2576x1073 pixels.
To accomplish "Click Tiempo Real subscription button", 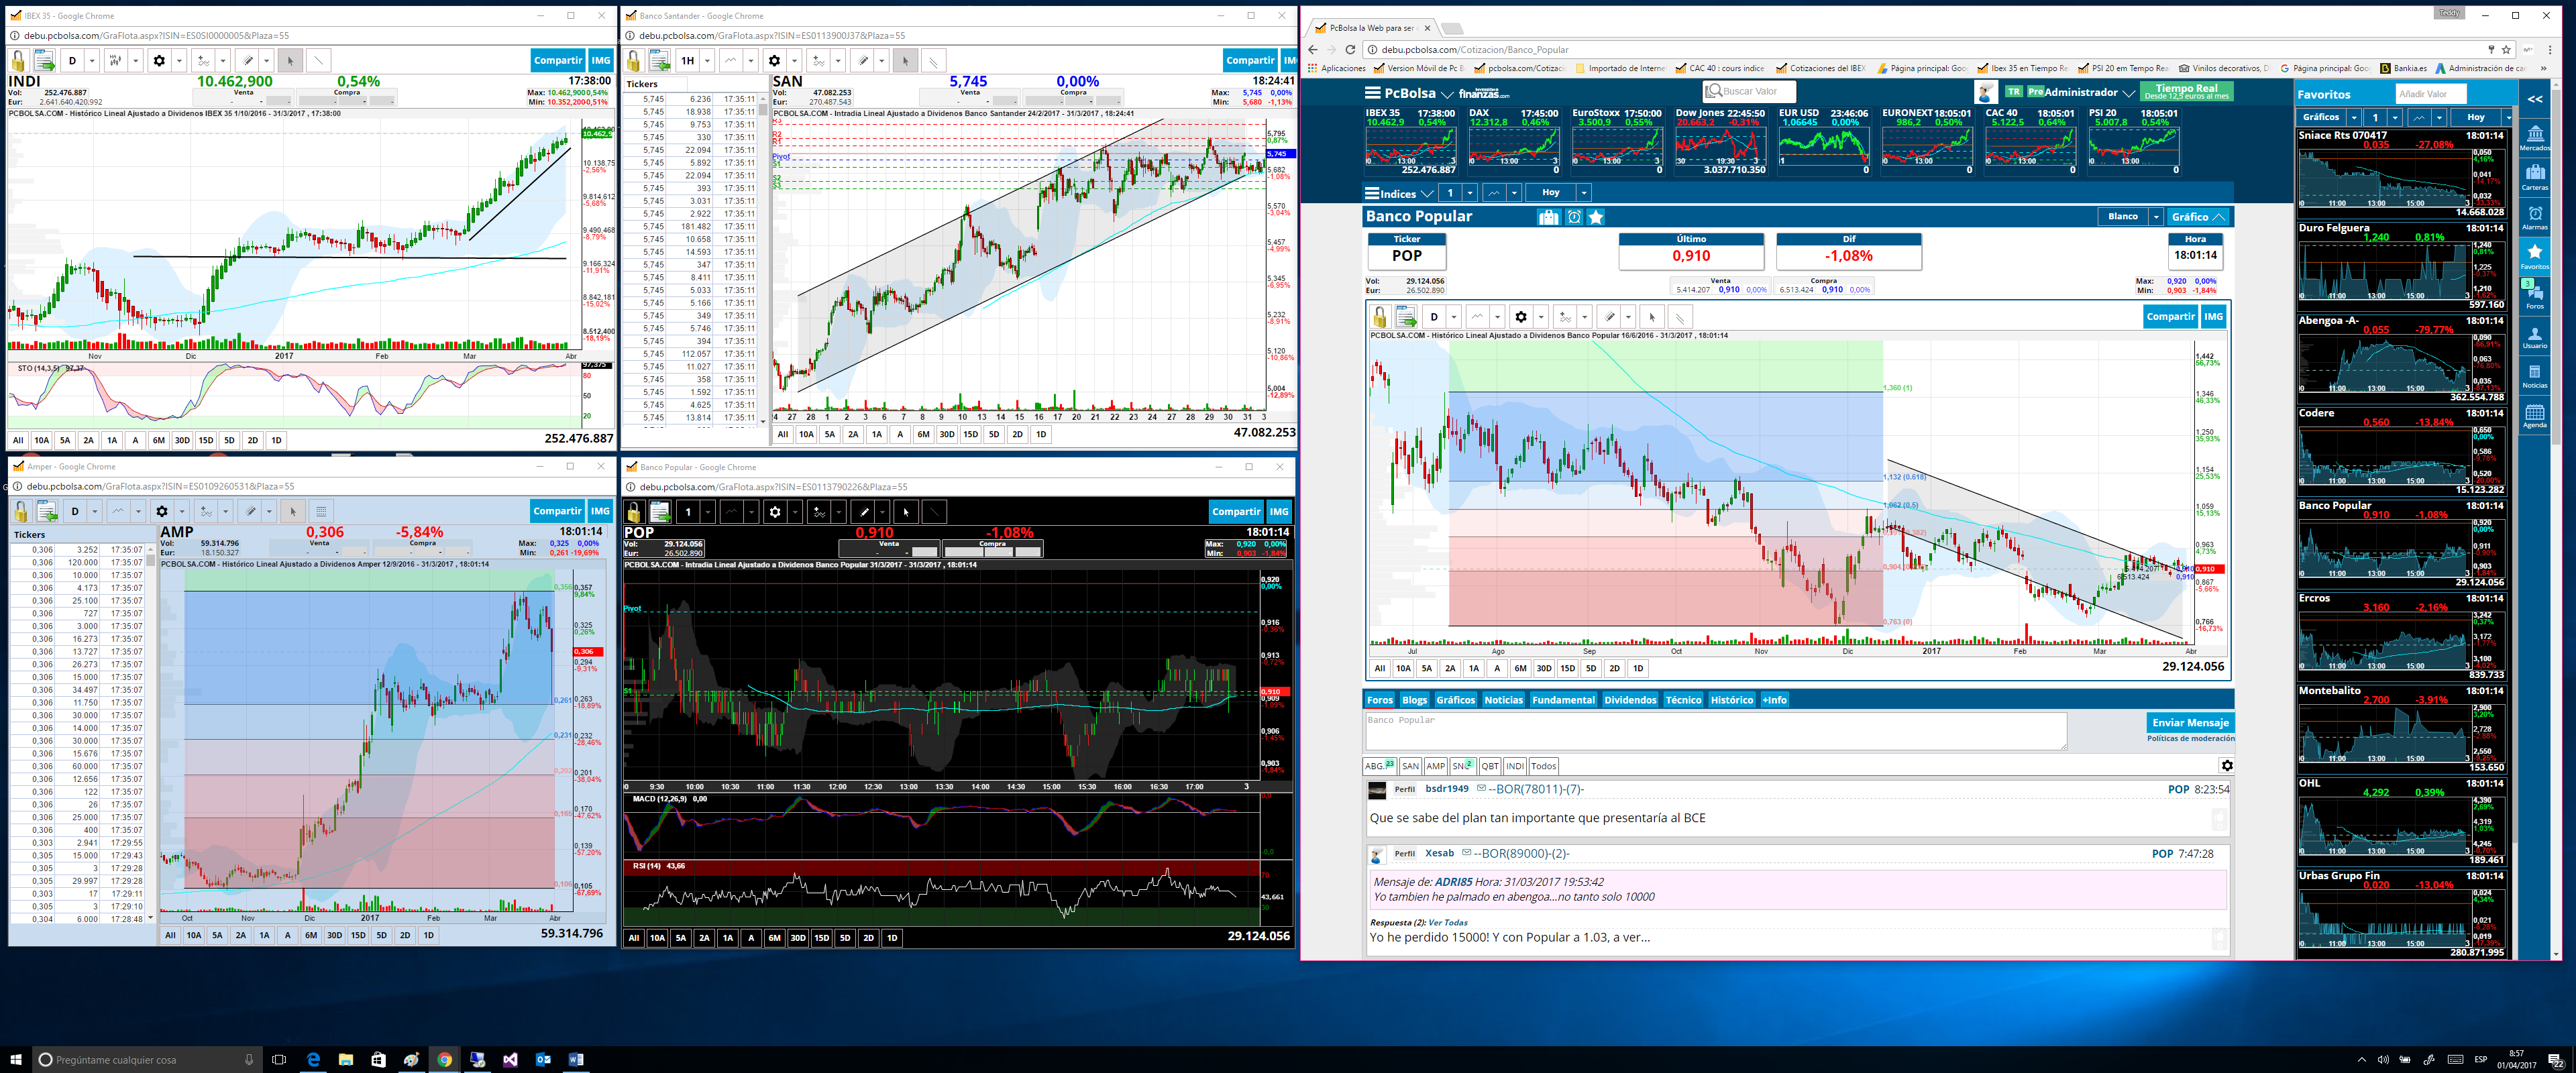I will click(2186, 91).
